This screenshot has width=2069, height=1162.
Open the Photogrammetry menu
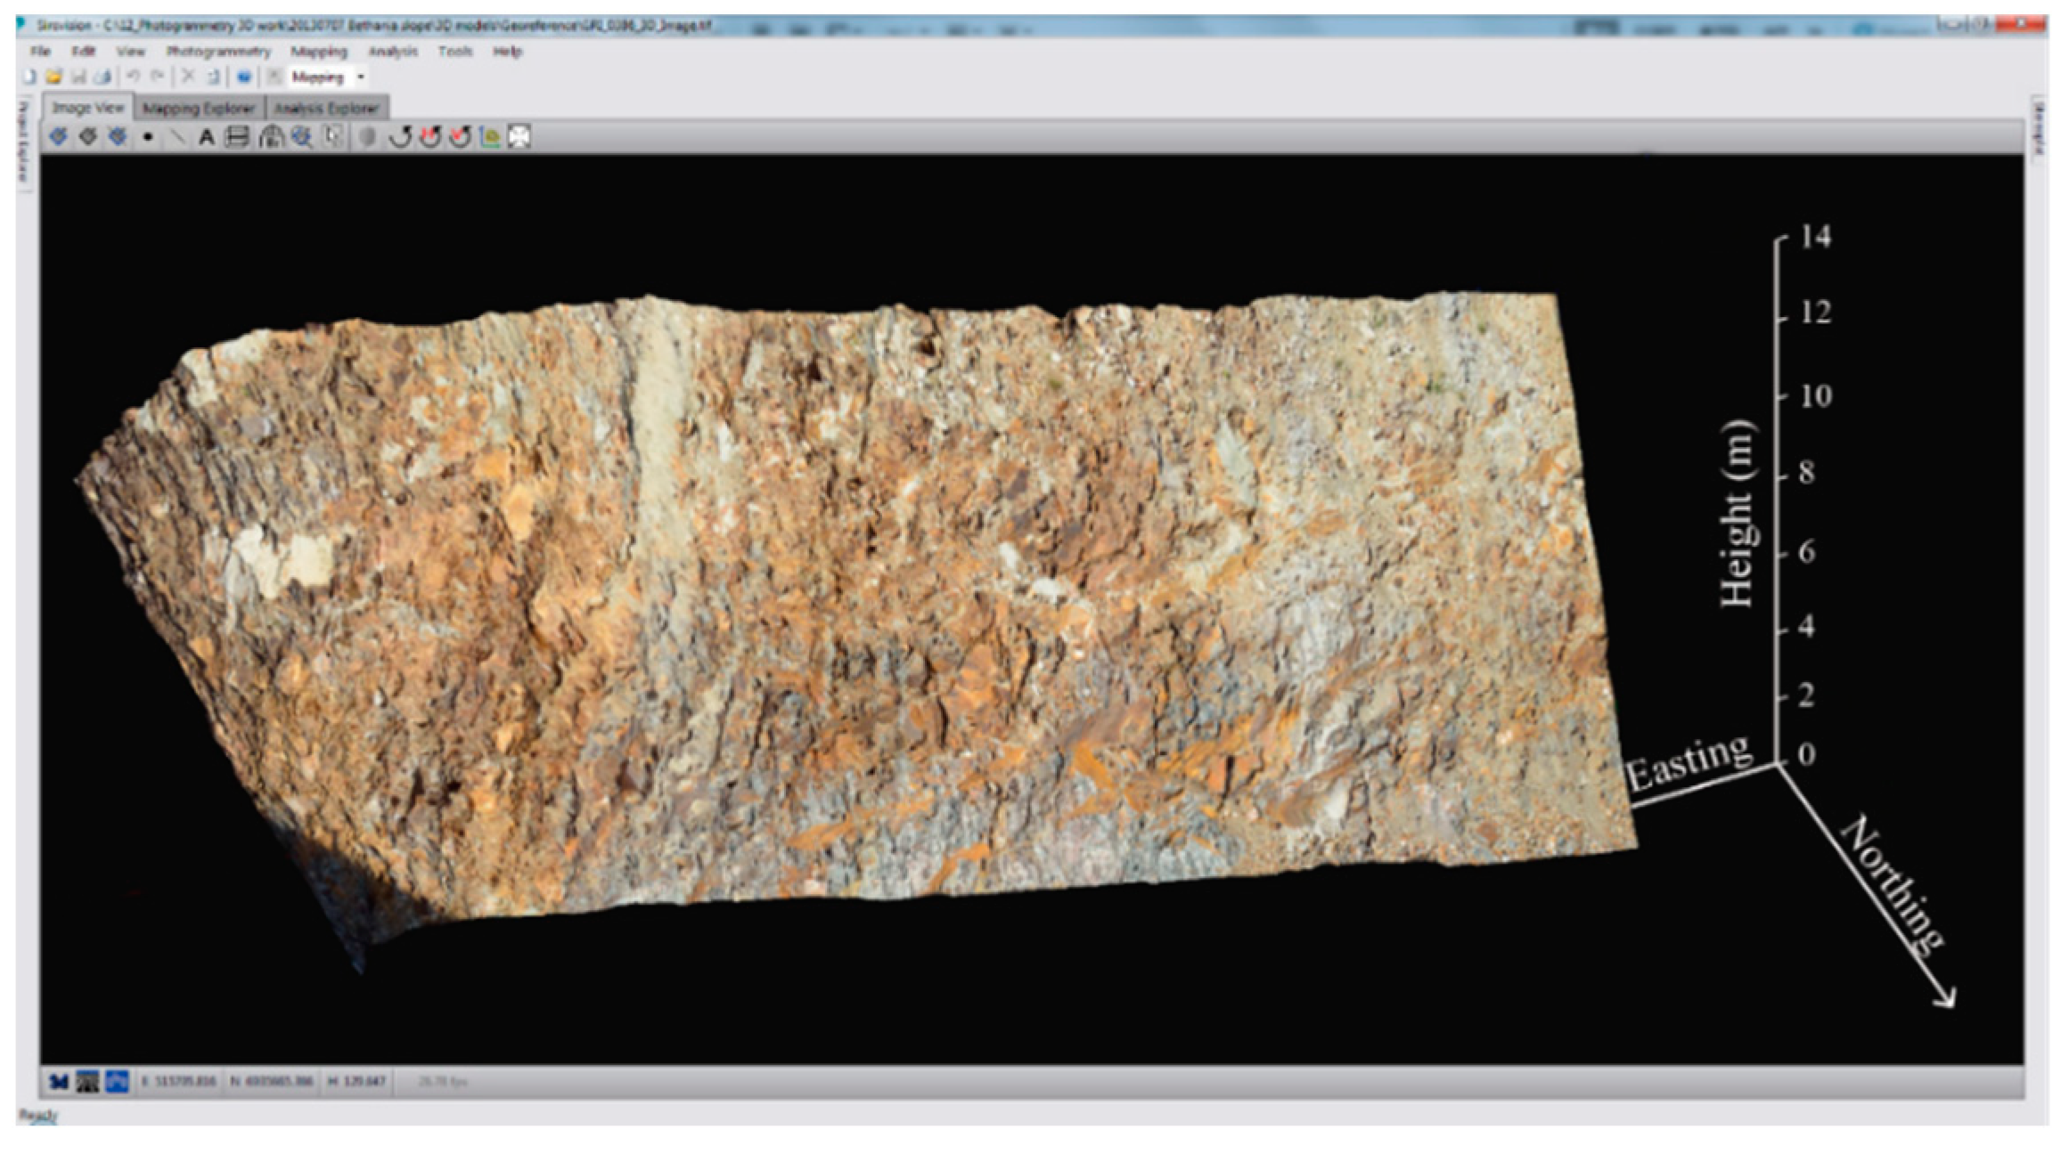219,51
